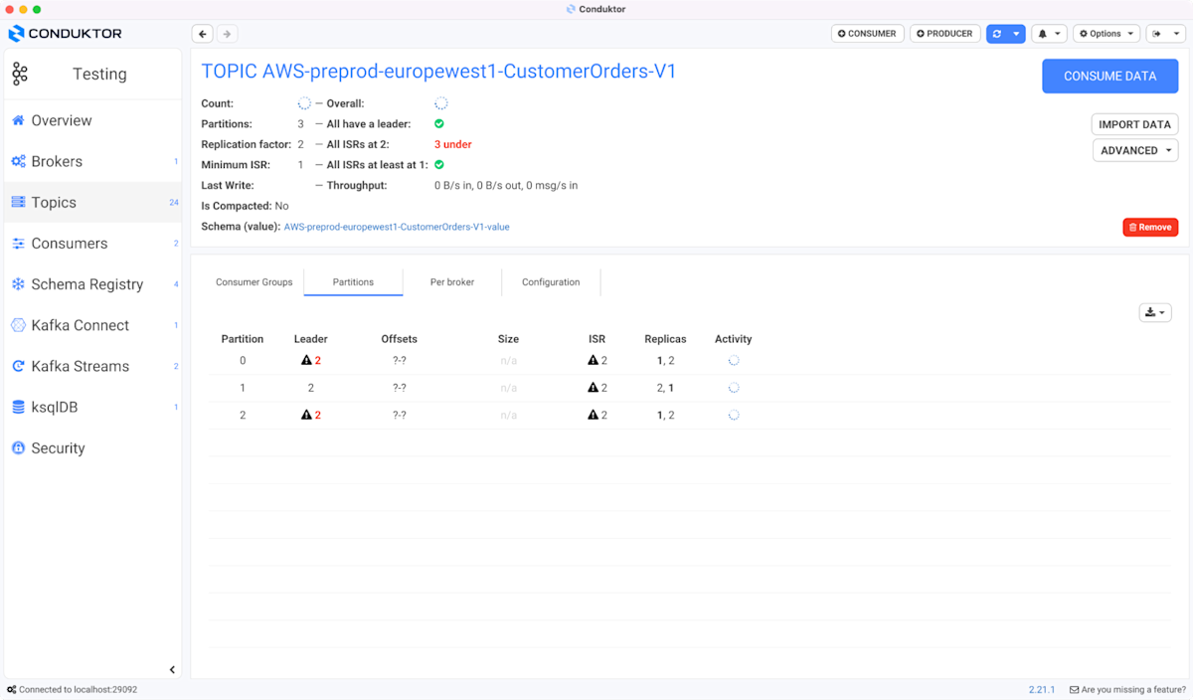Click the Security lock icon
This screenshot has height=700, width=1193.
18,448
